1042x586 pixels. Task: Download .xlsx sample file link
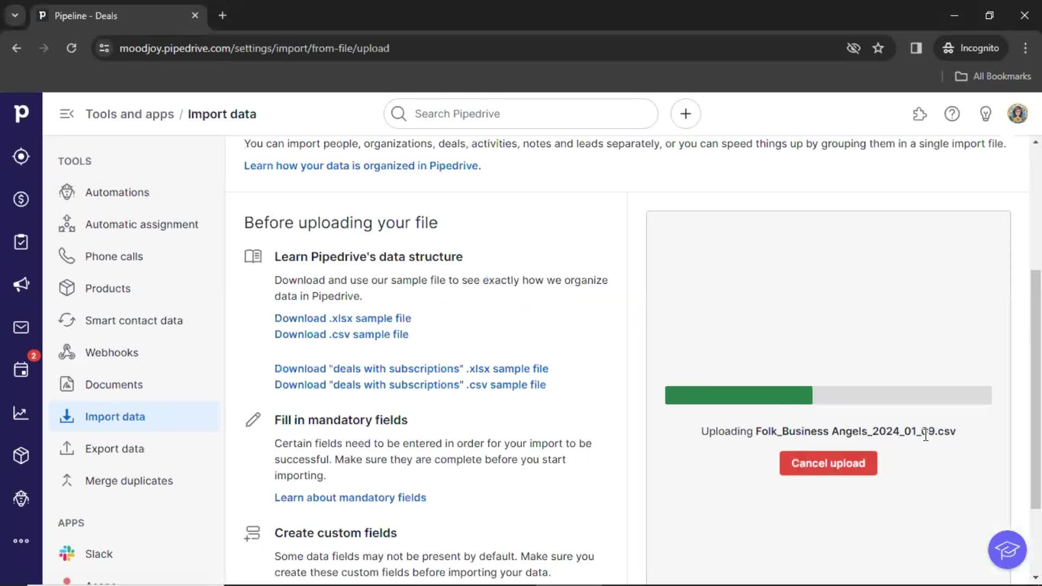tap(342, 319)
